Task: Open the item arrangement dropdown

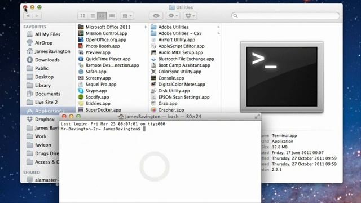Action: 127,16
